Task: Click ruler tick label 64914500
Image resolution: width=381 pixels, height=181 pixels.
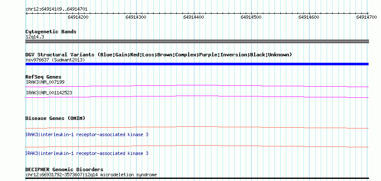Action: [251, 17]
